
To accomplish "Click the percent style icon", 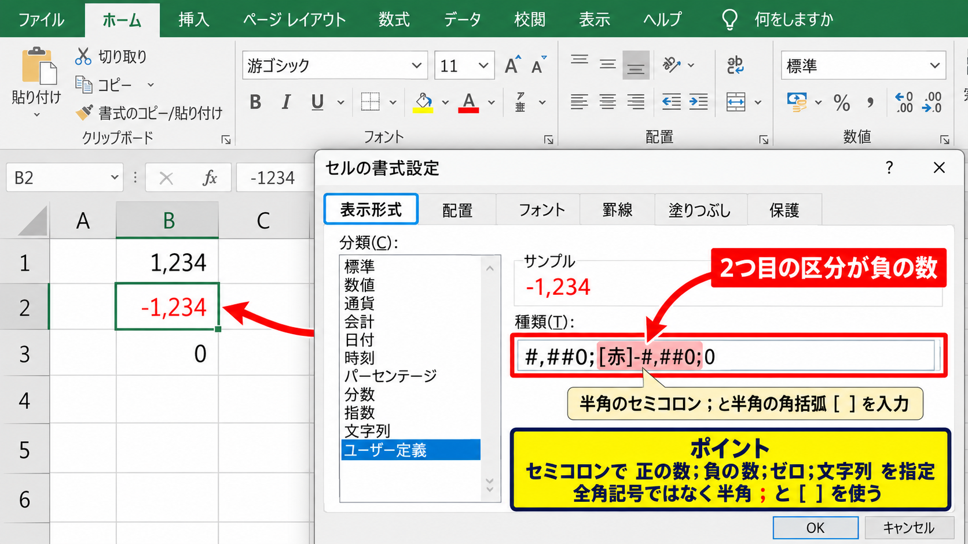I will [842, 102].
